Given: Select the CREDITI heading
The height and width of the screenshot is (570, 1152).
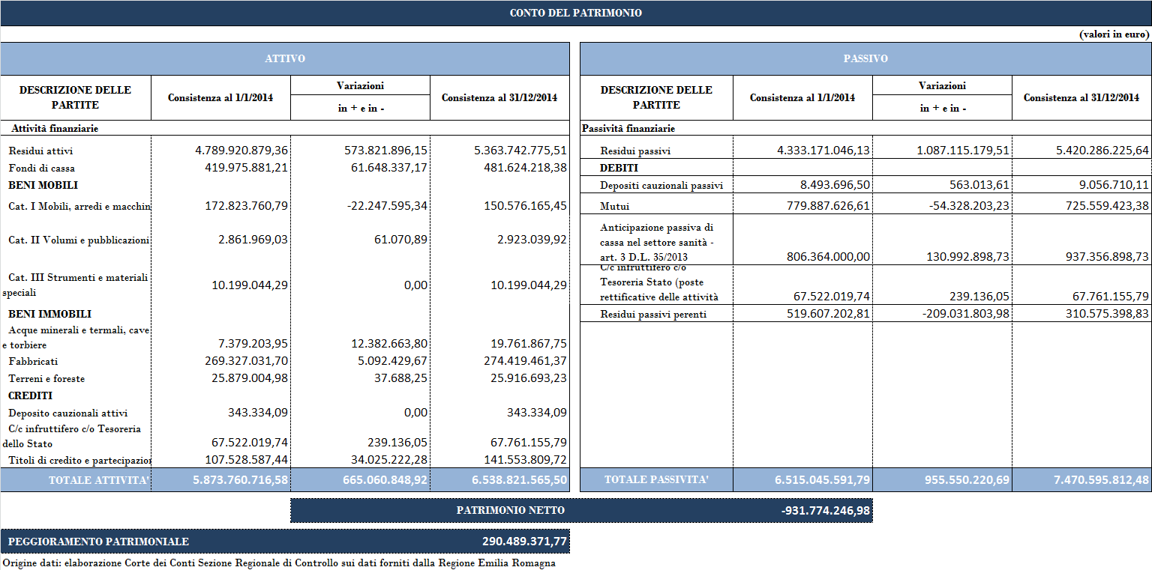Looking at the screenshot, I should coord(30,395).
